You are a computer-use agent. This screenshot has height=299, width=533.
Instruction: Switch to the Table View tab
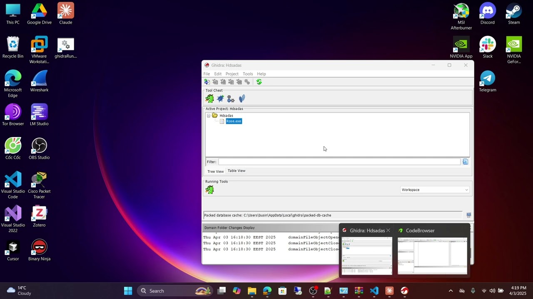[237, 171]
